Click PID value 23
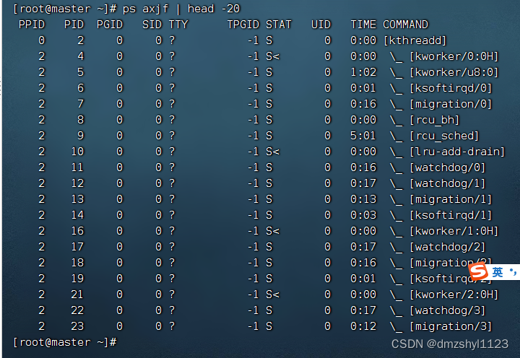 tap(77, 326)
